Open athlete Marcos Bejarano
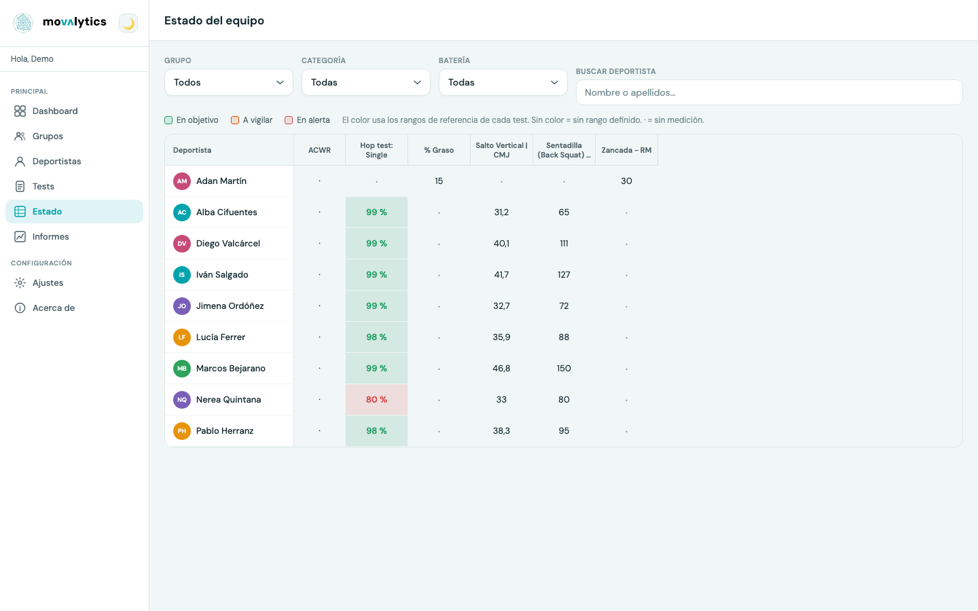The width and height of the screenshot is (978, 611). tap(231, 369)
